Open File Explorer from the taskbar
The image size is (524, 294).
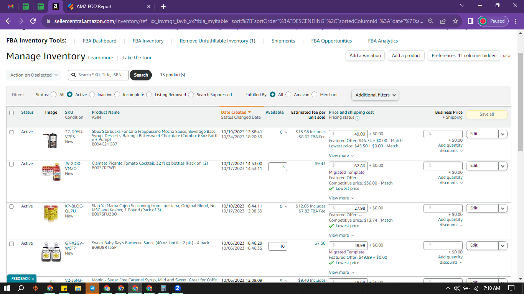coord(78,288)
